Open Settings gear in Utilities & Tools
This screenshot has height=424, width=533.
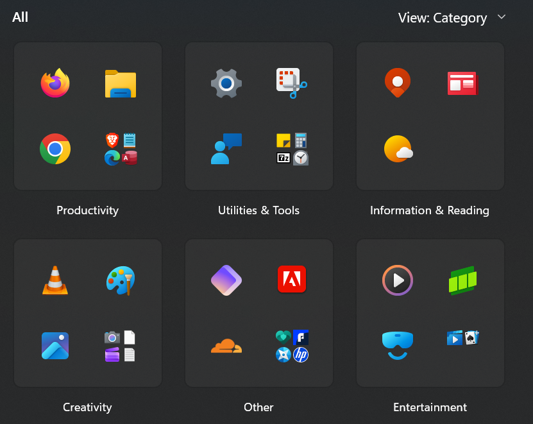click(226, 83)
